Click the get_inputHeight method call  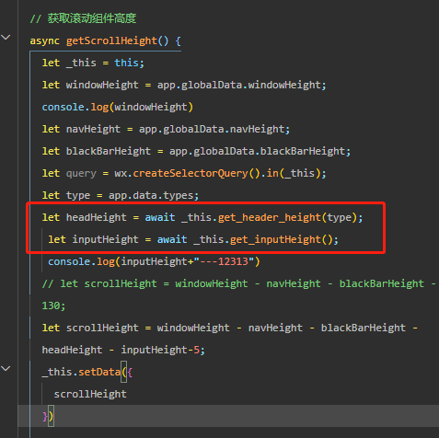pos(275,239)
